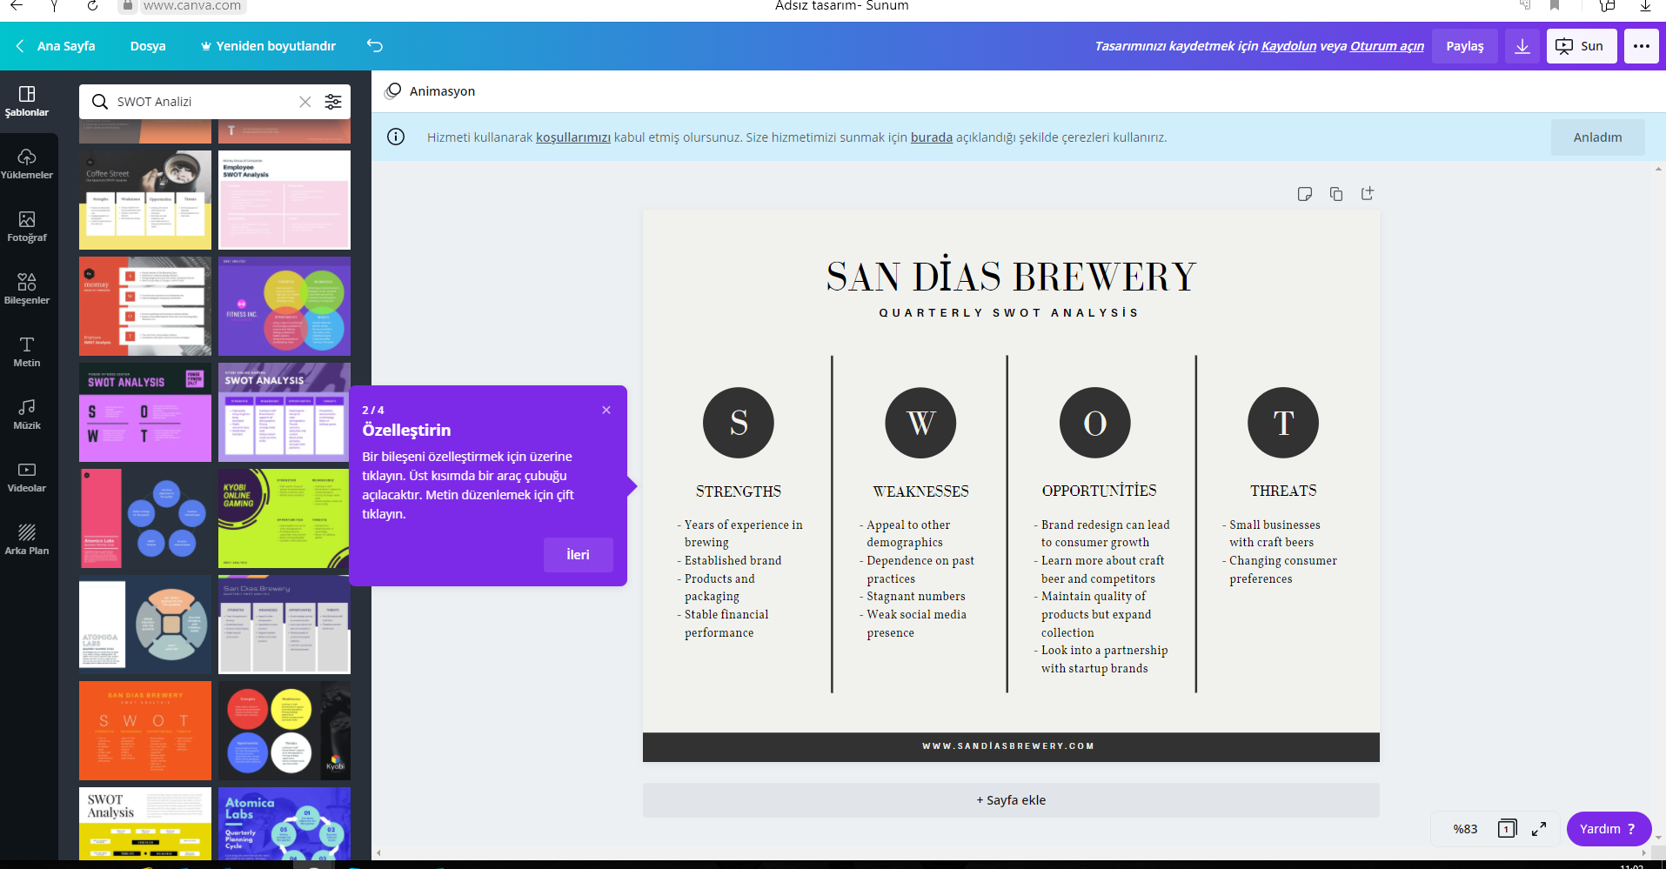1666x869 pixels.
Task: Open the Yüklemeler uploads panel
Action: tap(27, 164)
